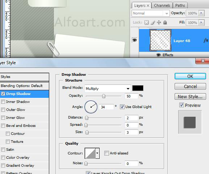Enable the Texture checkbox
Screen dimensions: 209x174
(8, 142)
